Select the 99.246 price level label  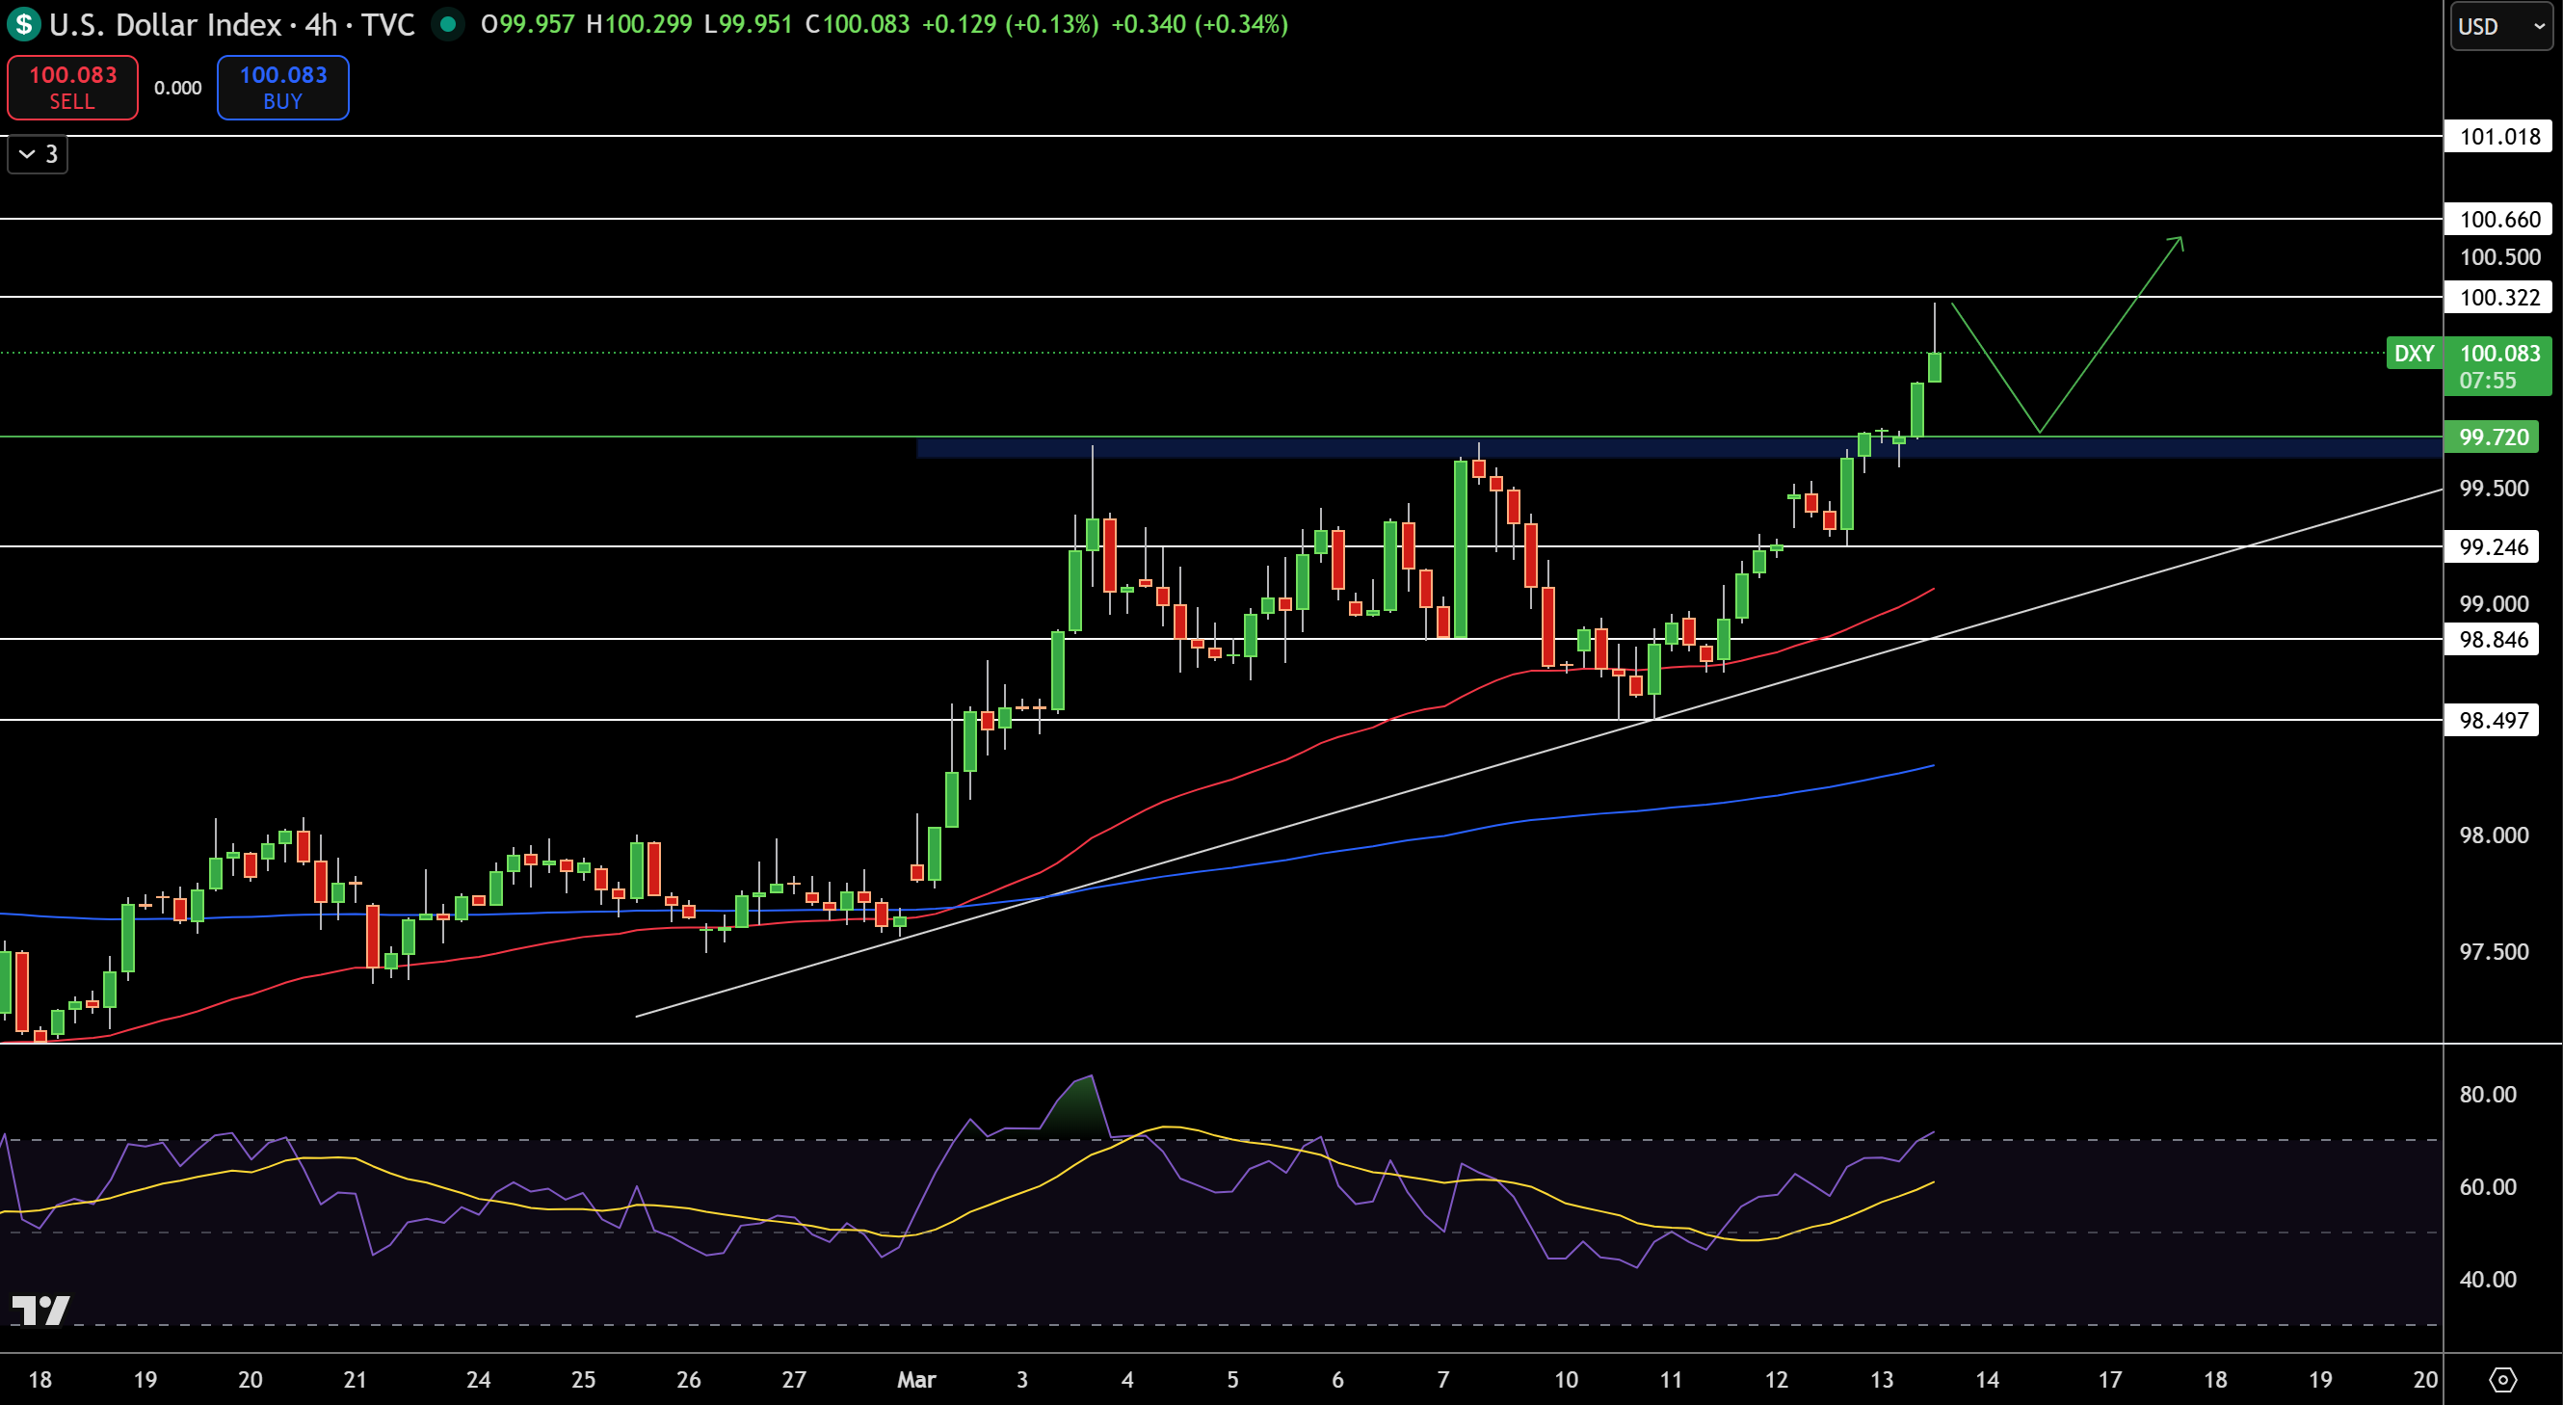click(2492, 546)
